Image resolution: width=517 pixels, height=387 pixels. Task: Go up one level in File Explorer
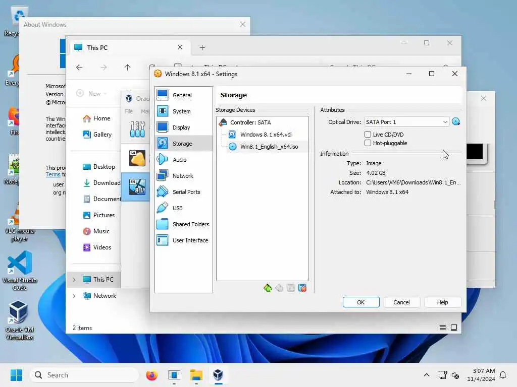click(x=127, y=68)
